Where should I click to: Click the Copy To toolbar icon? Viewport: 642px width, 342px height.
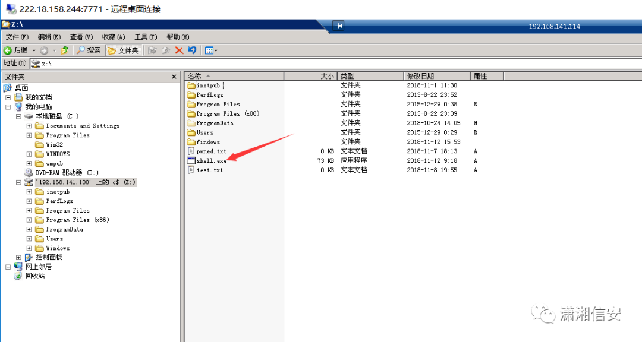pyautogui.click(x=166, y=50)
